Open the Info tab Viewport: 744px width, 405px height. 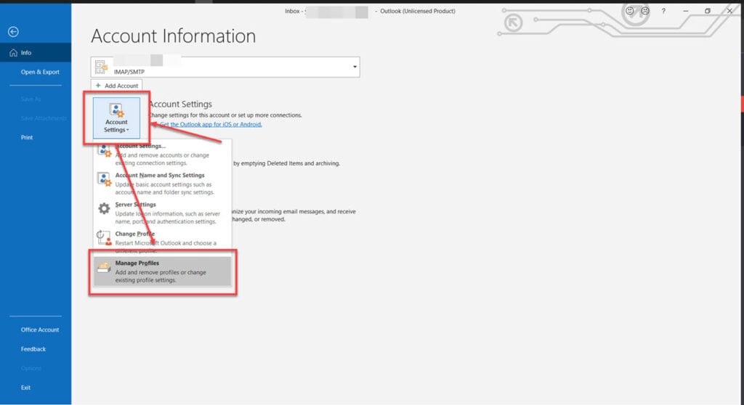36,53
